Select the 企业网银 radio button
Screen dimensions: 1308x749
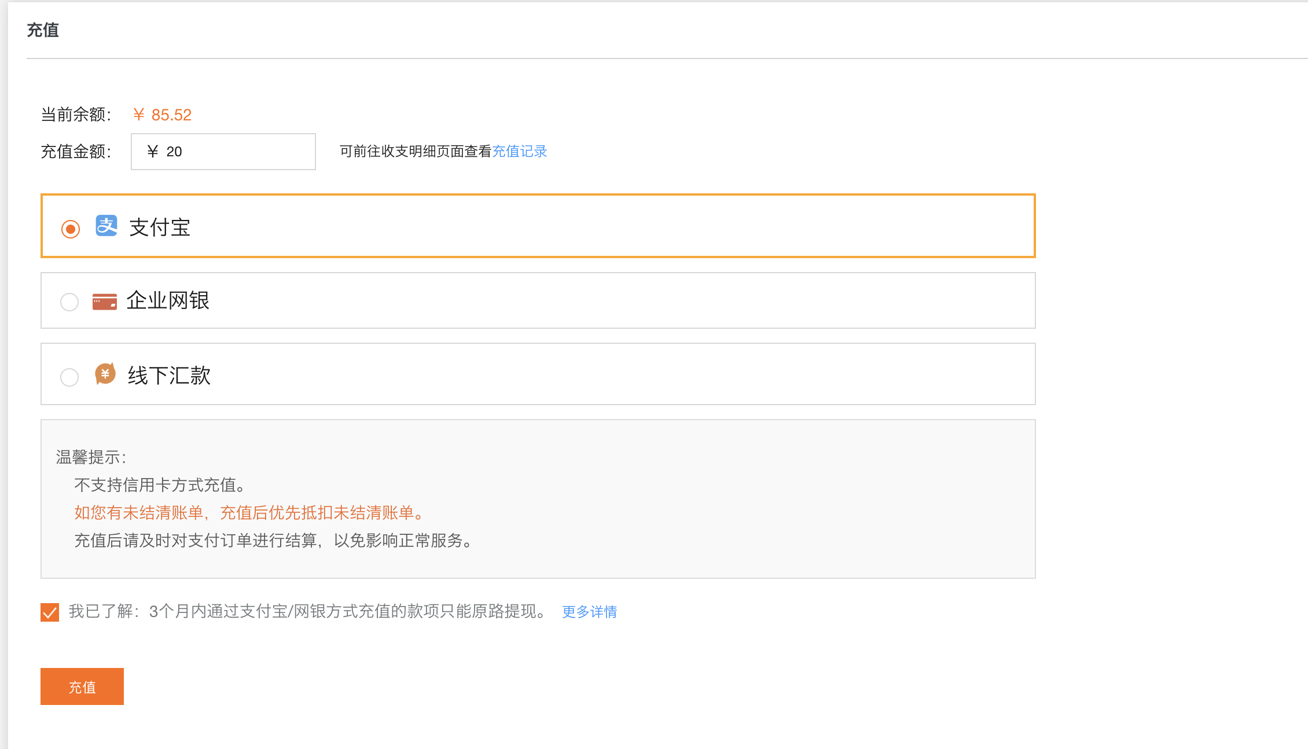coord(69,302)
